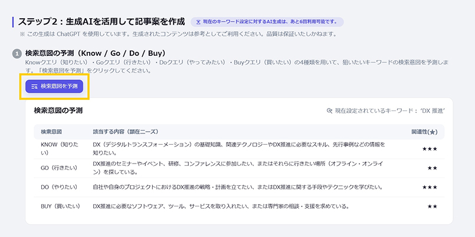Click the 検索意図 column header

pyautogui.click(x=51, y=132)
